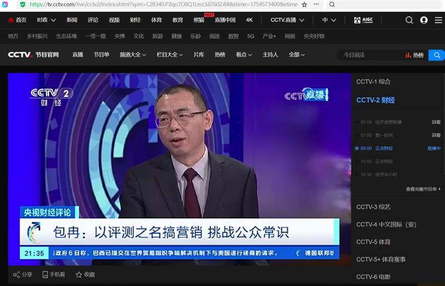Bookmark the page with the address bar star

304,4
